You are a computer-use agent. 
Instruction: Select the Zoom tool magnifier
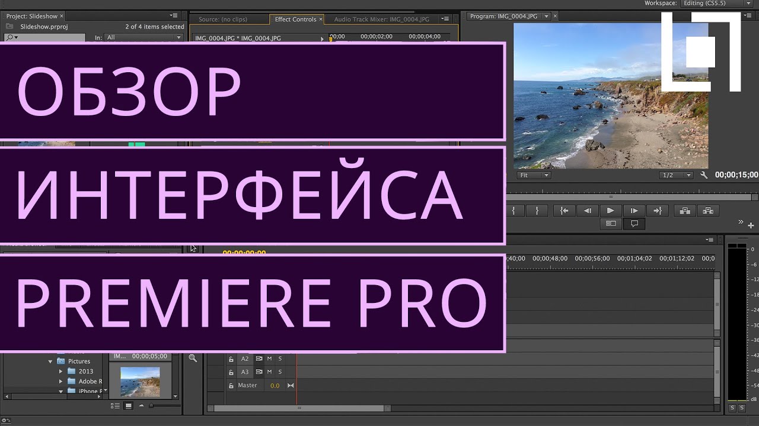[x=193, y=358]
